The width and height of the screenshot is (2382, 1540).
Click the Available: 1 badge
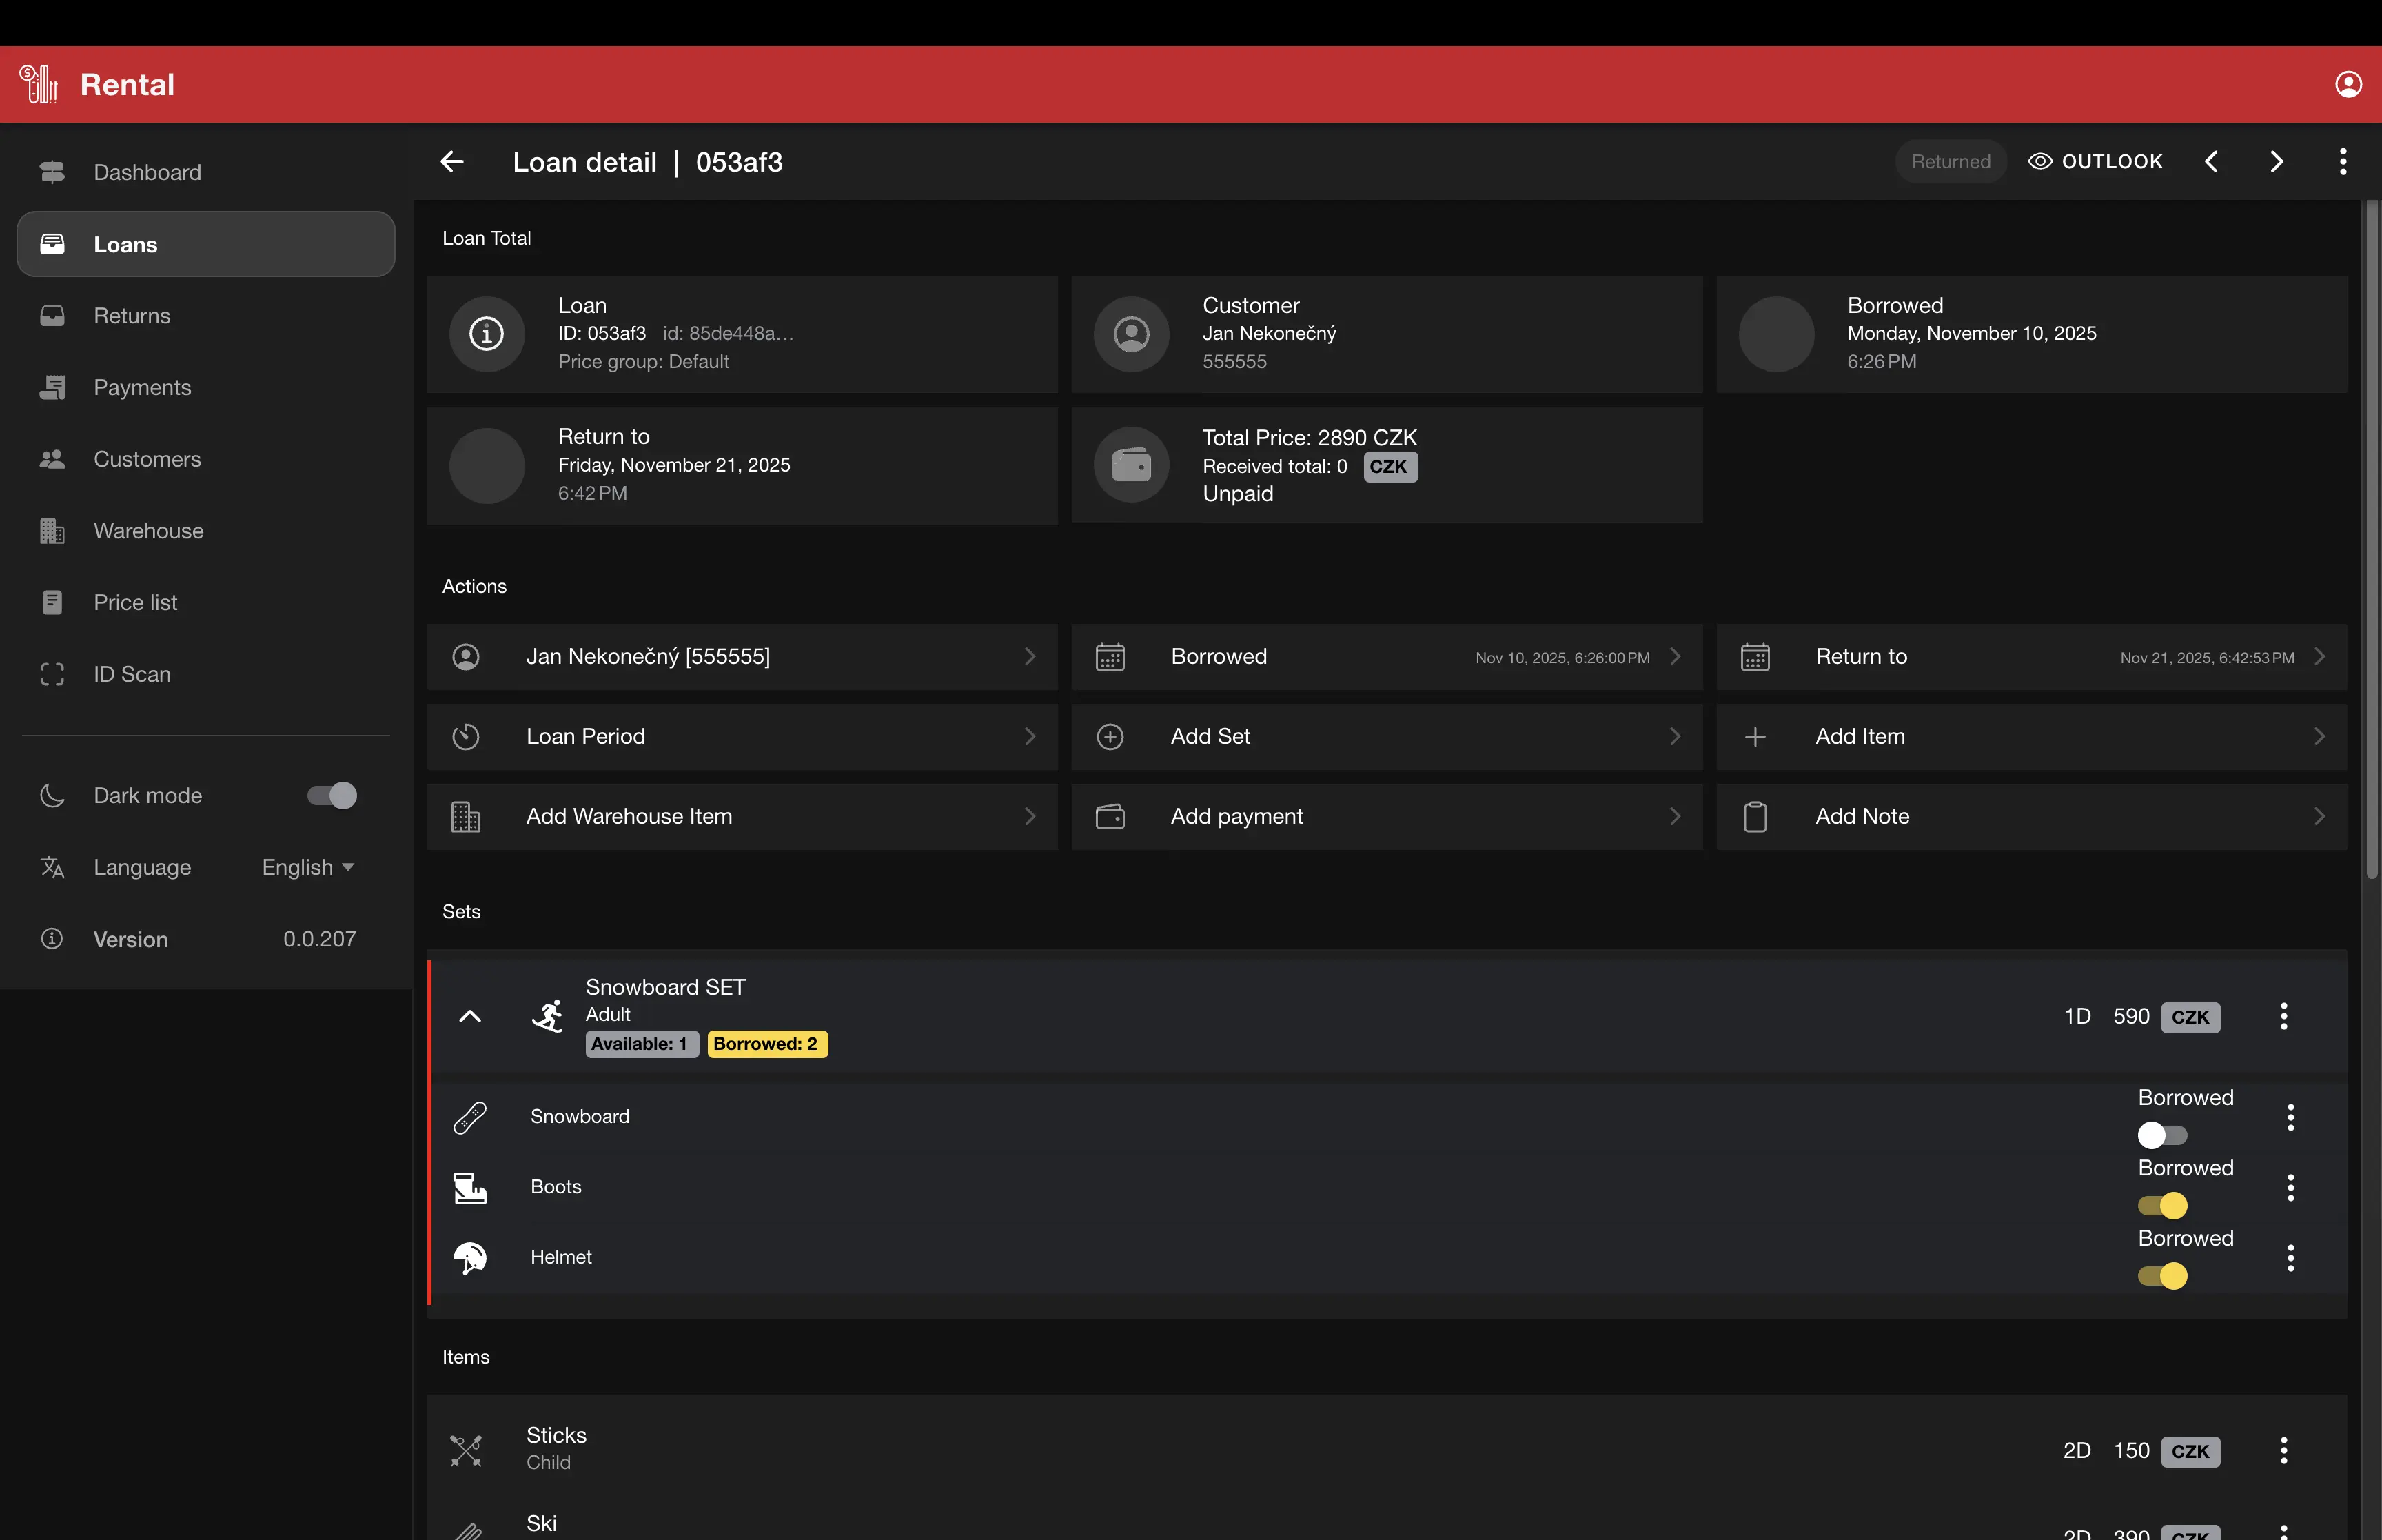click(641, 1044)
